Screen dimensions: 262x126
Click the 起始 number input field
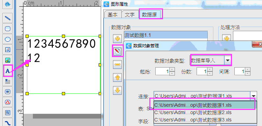tap(163, 71)
